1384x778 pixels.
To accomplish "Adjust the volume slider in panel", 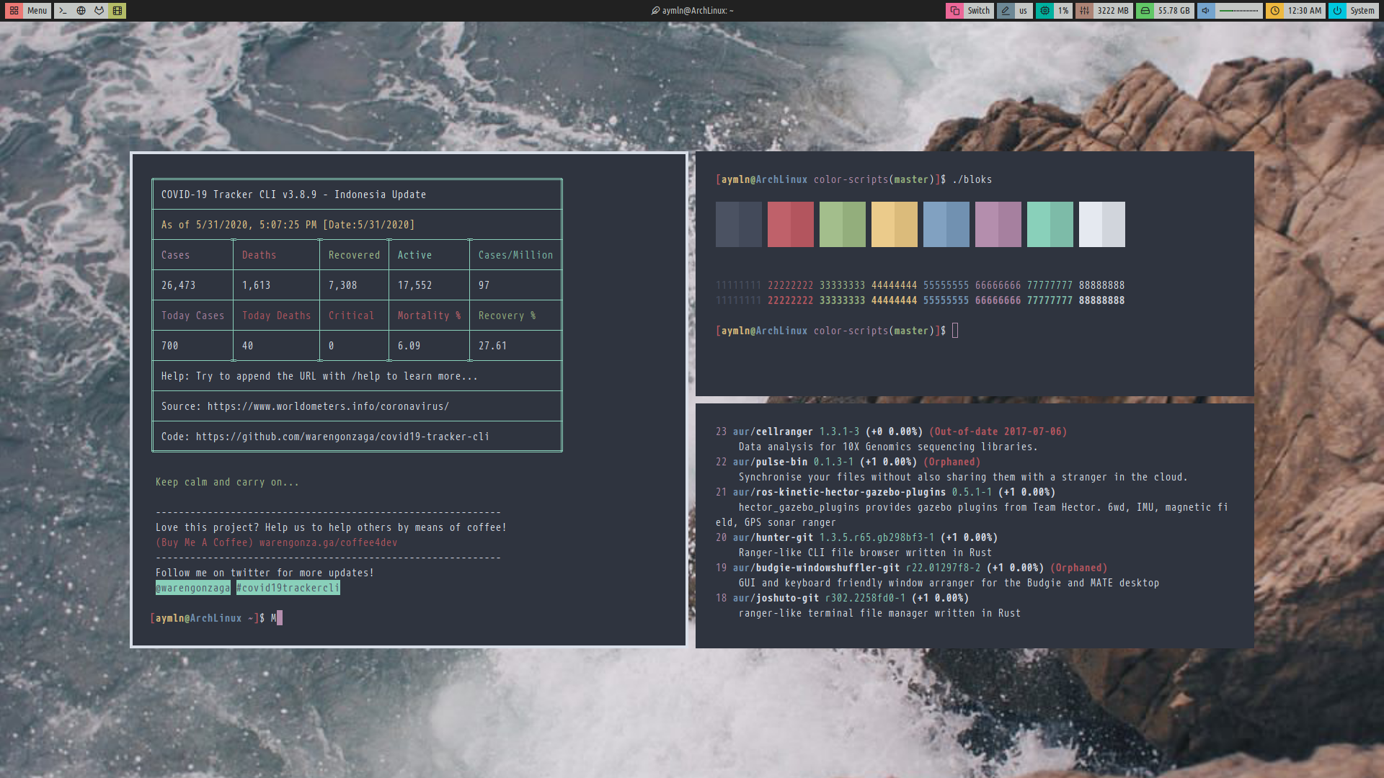I will [x=1238, y=11].
